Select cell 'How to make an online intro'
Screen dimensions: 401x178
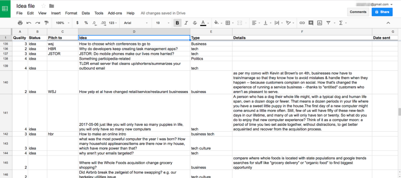pos(134,134)
